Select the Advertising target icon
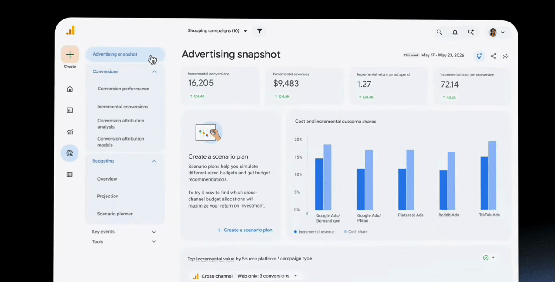The height and width of the screenshot is (282, 555). pyautogui.click(x=70, y=153)
